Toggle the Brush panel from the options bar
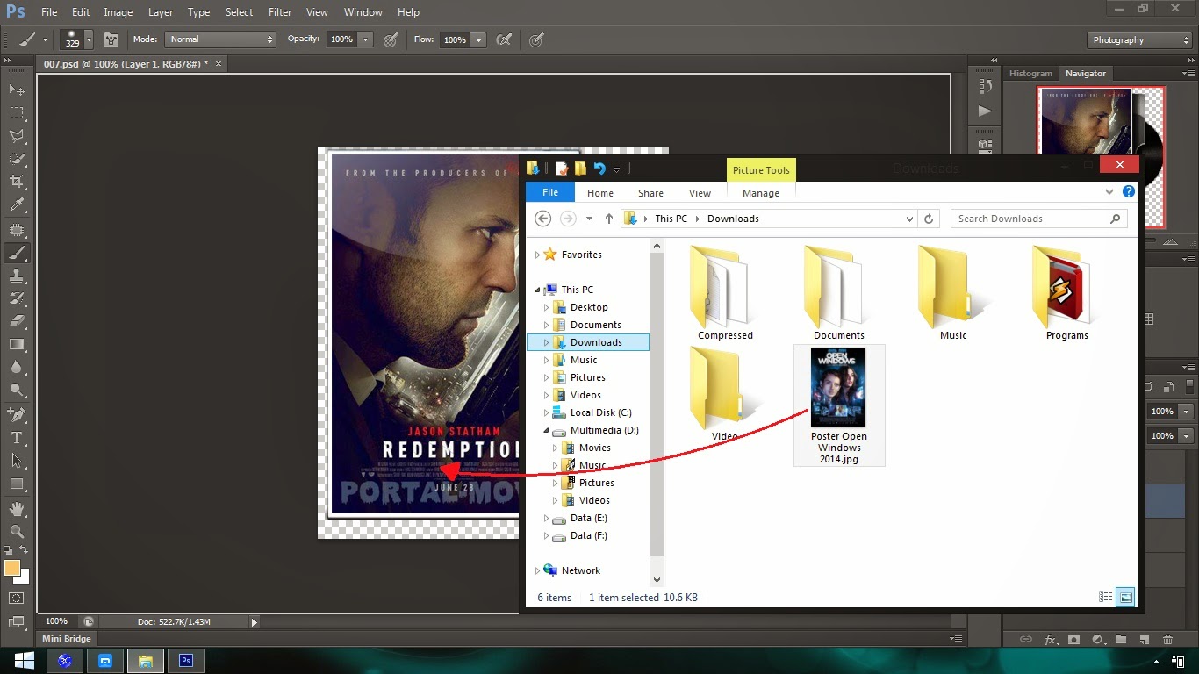1199x674 pixels. [111, 39]
